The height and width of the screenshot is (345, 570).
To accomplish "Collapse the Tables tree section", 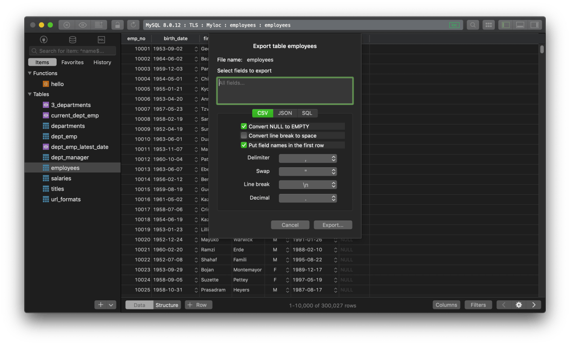I will [x=30, y=94].
